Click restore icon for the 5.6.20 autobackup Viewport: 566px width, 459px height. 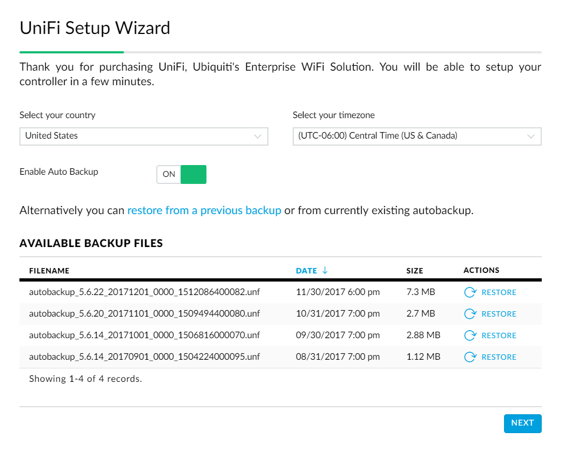(x=470, y=314)
